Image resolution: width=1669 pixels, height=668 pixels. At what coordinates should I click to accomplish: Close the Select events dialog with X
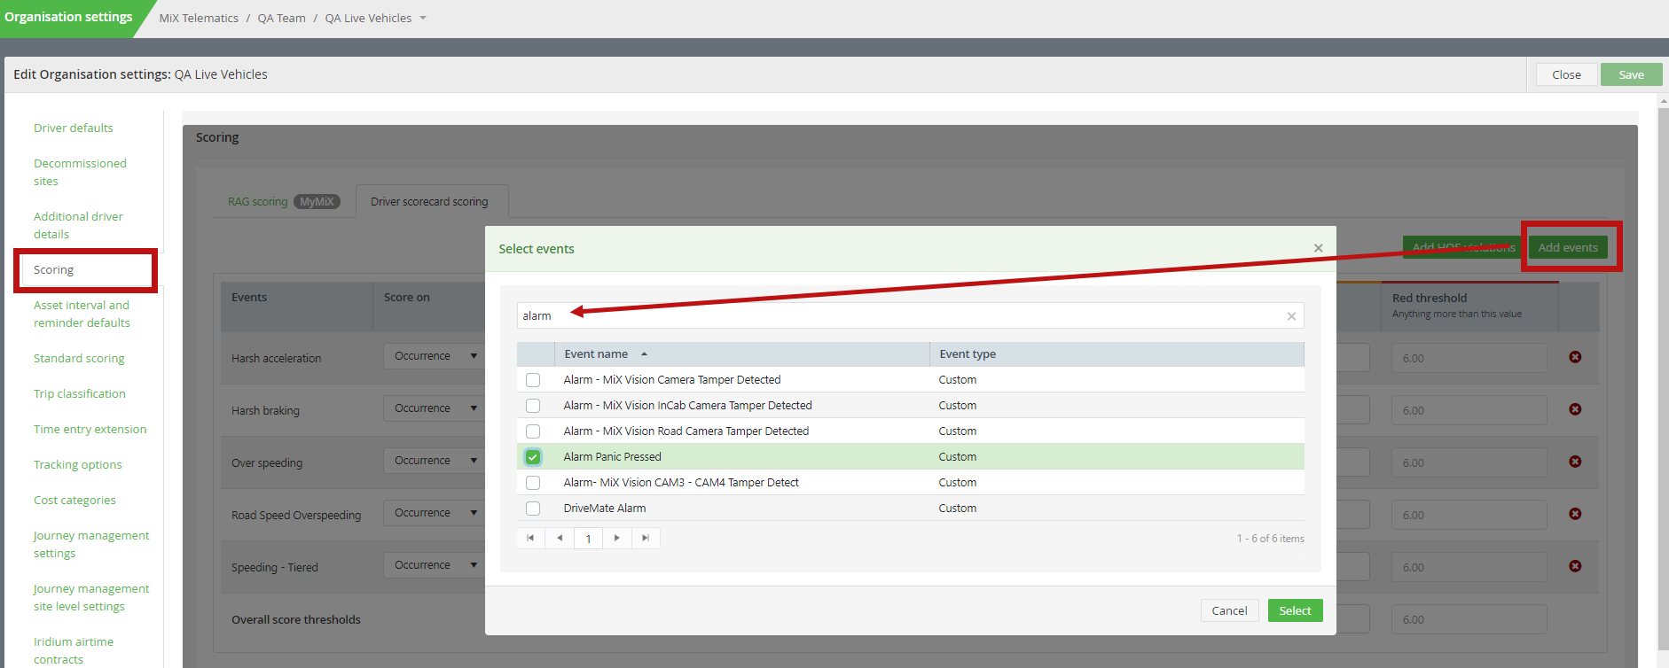(x=1319, y=248)
